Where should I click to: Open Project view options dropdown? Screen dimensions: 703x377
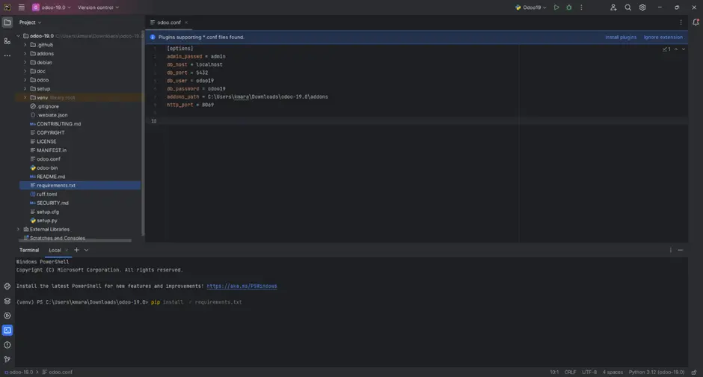30,22
